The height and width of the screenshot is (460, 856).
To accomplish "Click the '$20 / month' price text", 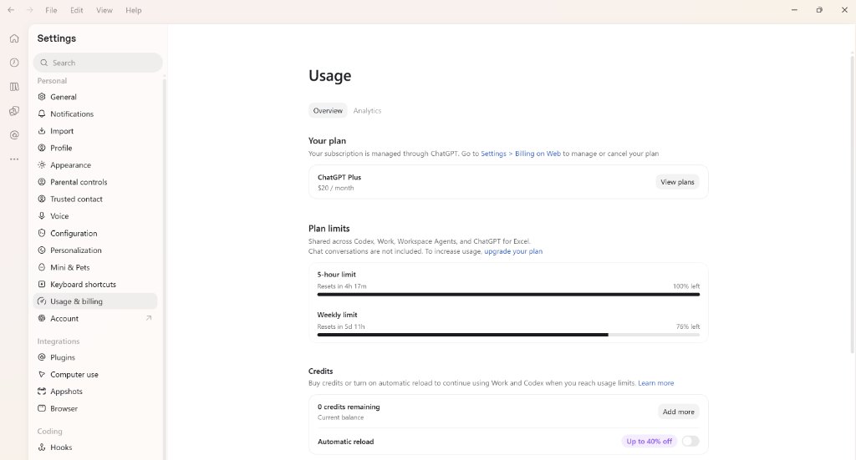I will pos(336,188).
